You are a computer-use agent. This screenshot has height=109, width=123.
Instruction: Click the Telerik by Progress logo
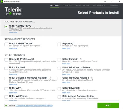13,11
